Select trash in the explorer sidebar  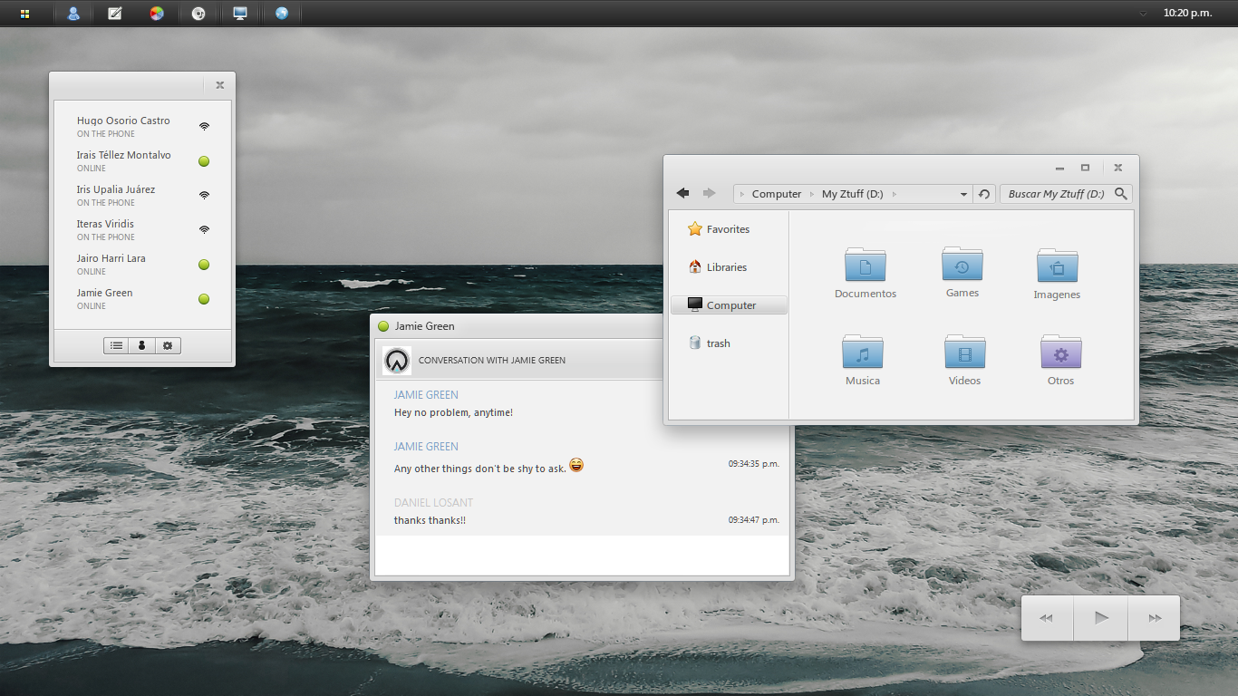[729, 343]
